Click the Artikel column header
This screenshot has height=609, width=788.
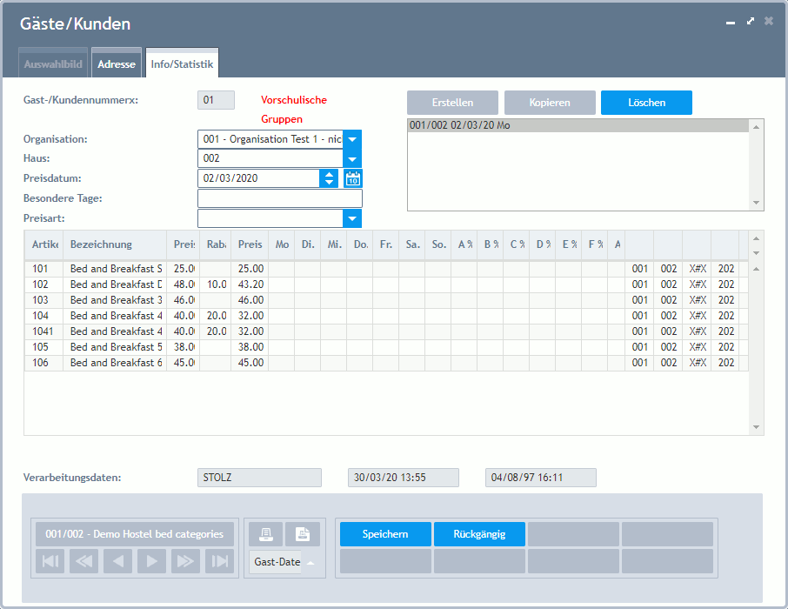point(44,244)
